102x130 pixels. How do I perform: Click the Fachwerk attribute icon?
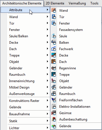point(54,49)
